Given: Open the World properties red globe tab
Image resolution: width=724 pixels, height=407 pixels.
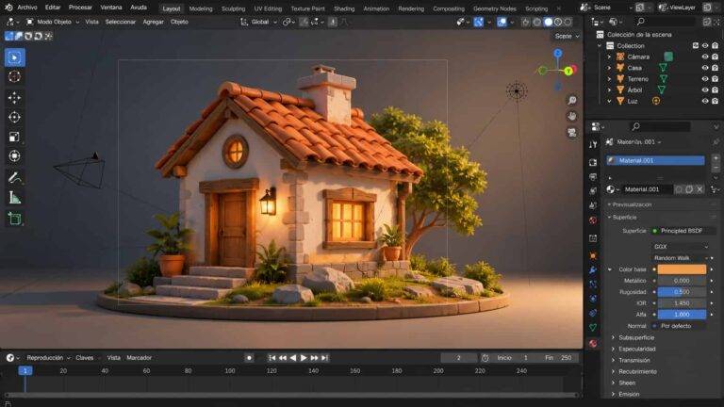Looking at the screenshot, I should 593,220.
